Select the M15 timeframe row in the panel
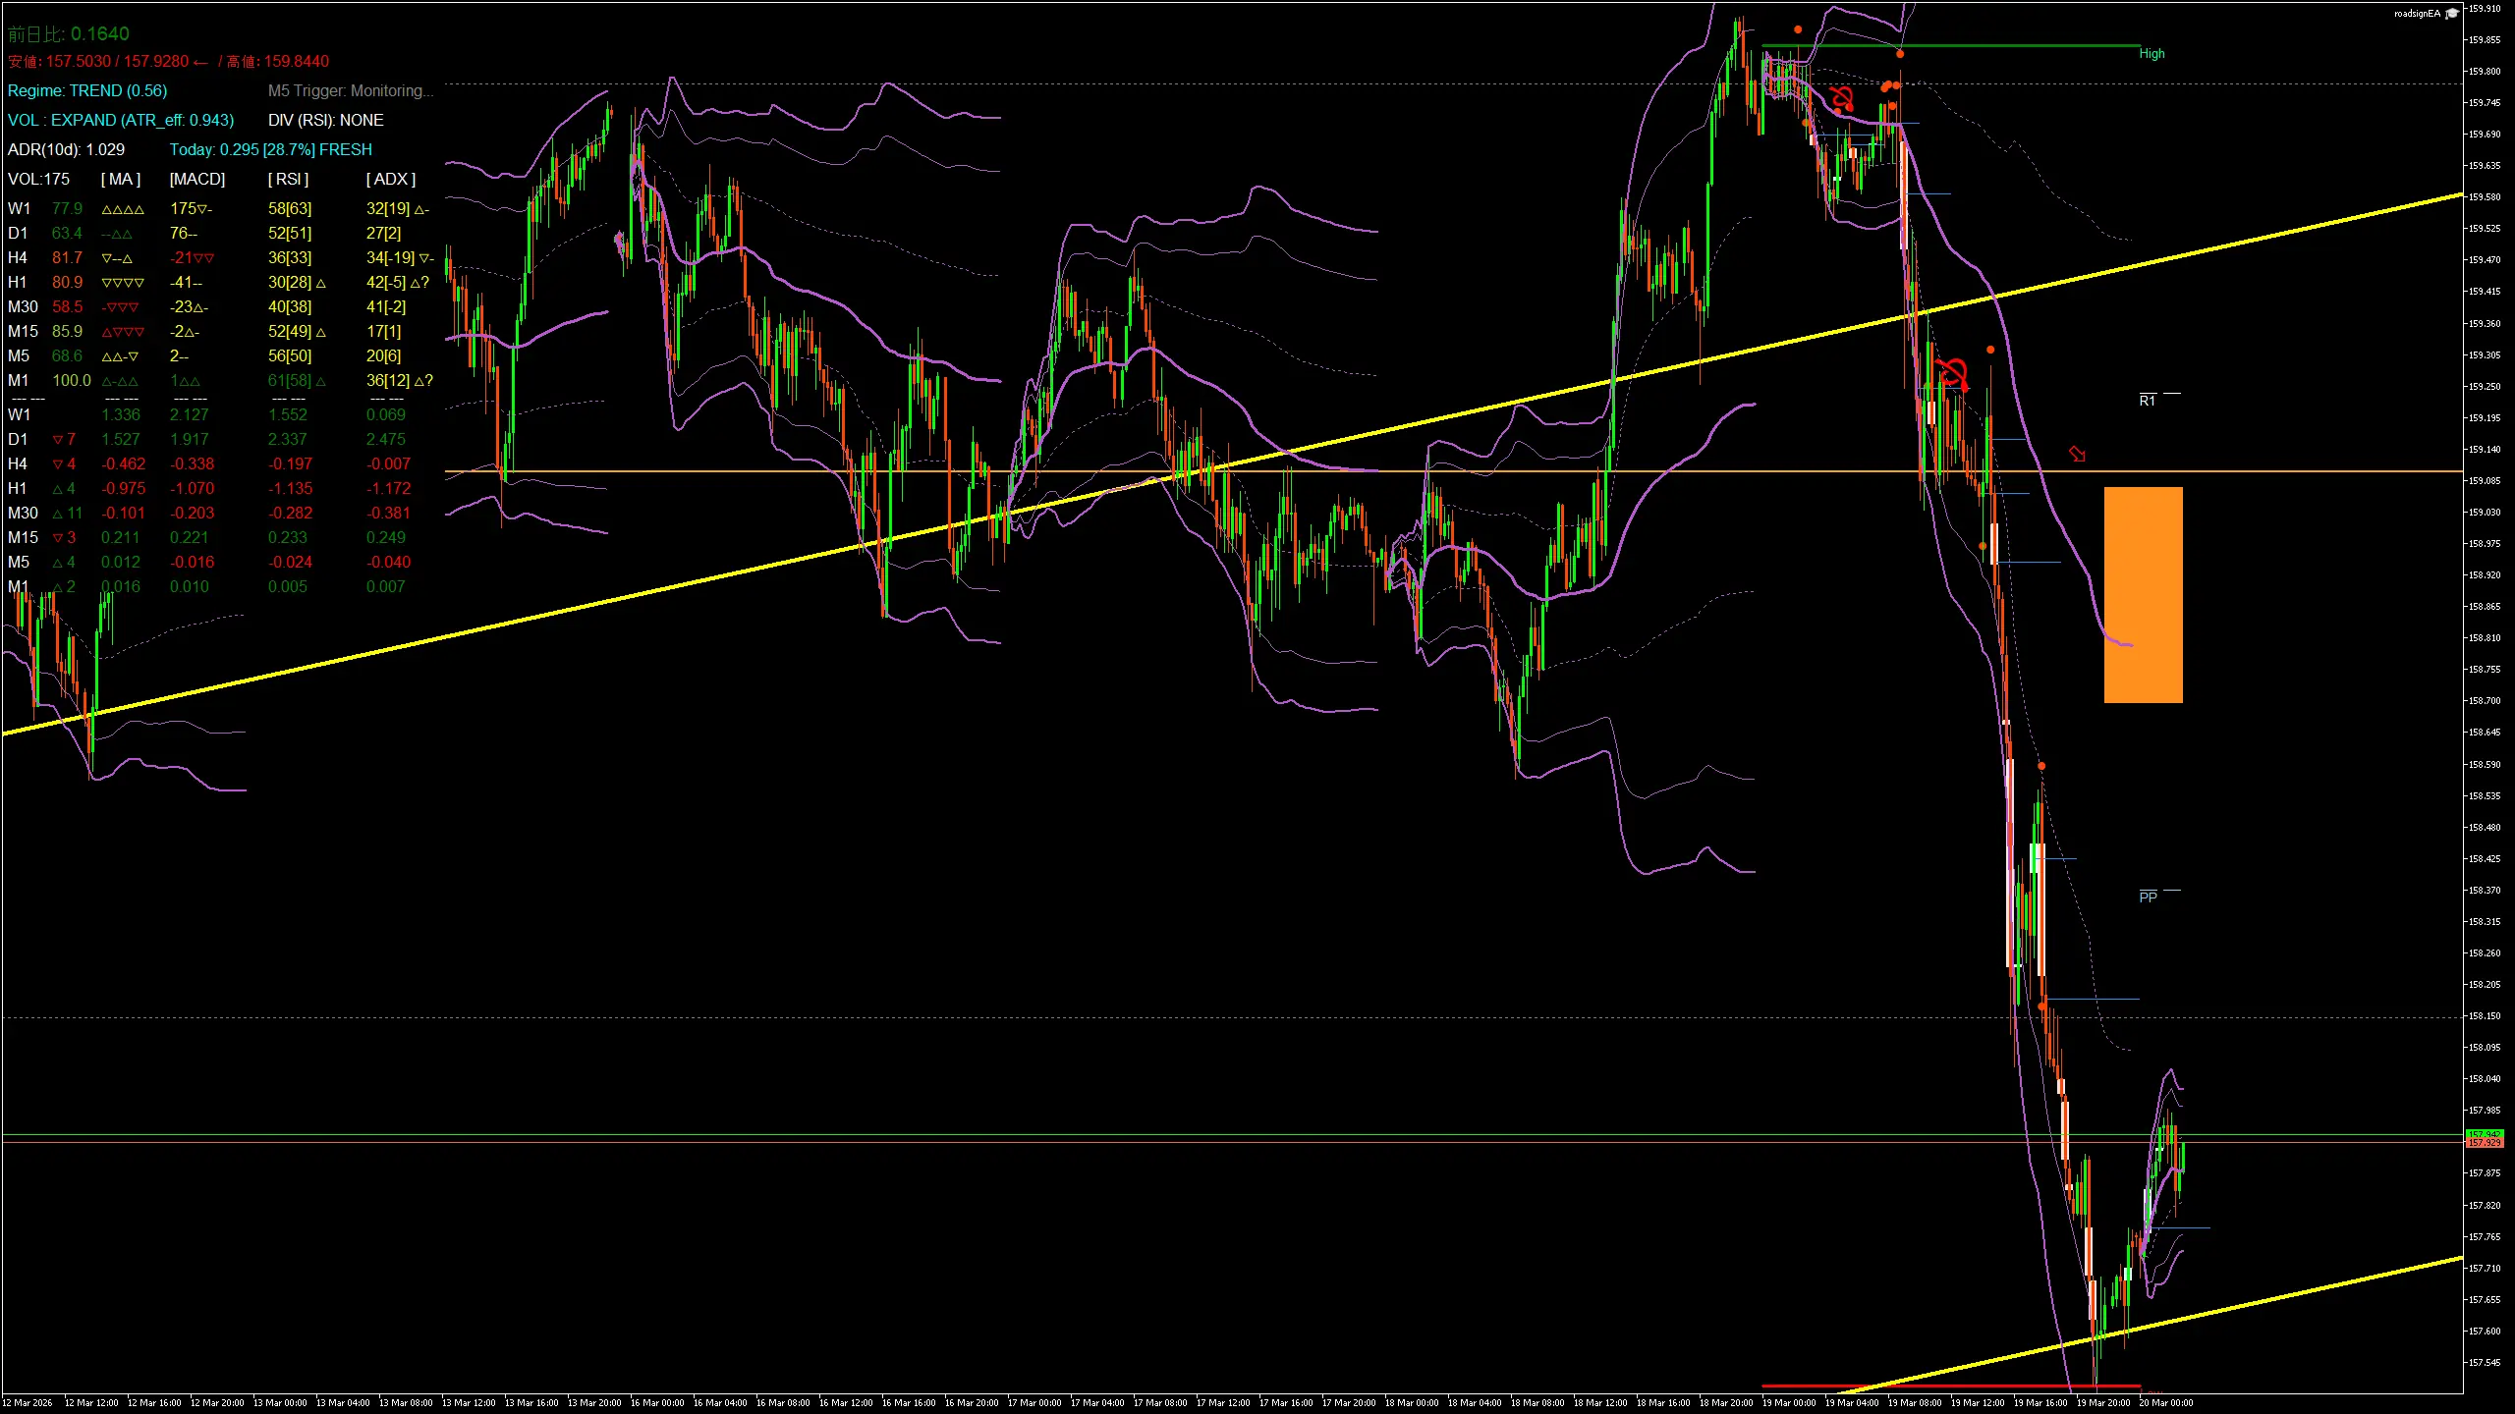 click(x=22, y=331)
